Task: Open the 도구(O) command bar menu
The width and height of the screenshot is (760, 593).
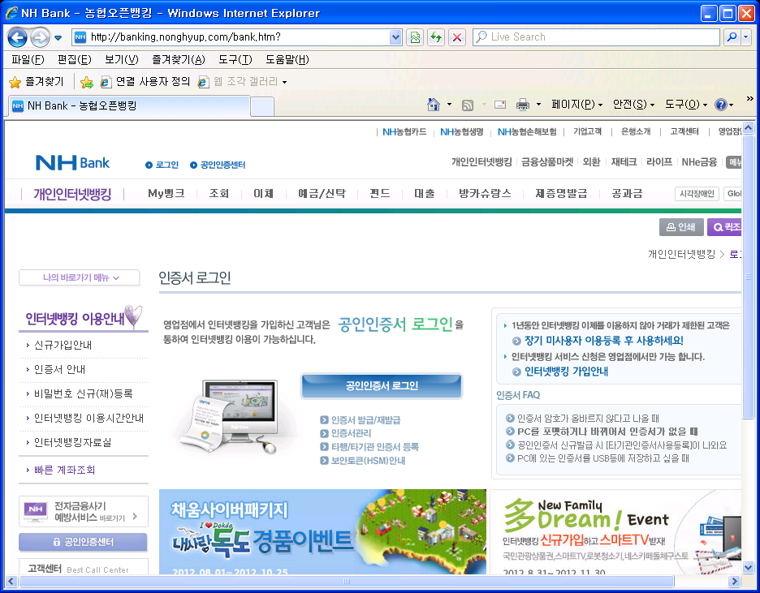Action: 686,105
